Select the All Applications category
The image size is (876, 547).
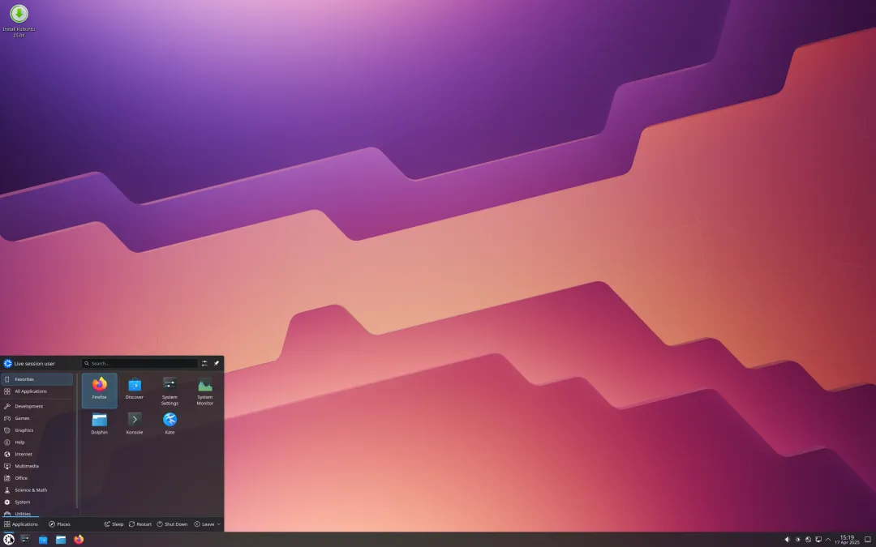(x=36, y=391)
